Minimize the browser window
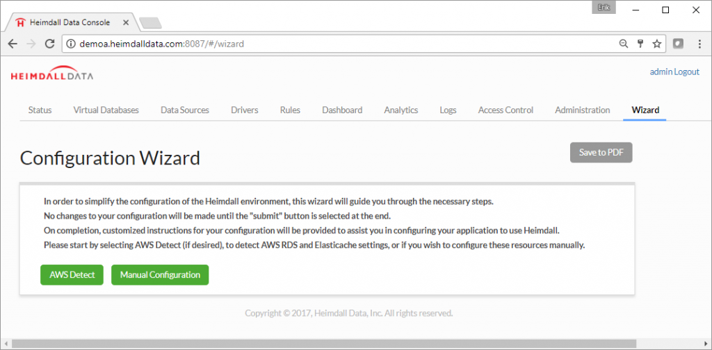This screenshot has width=712, height=350. (x=634, y=10)
